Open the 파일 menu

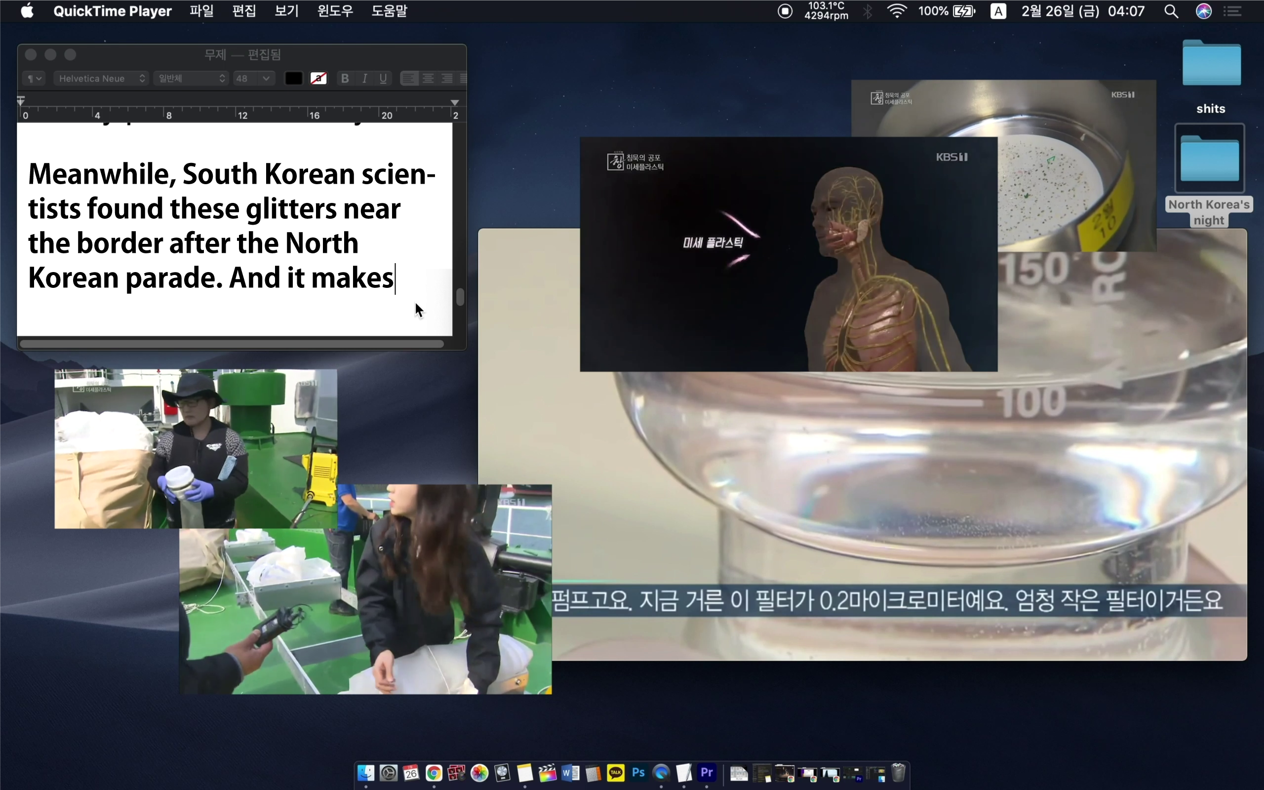(201, 11)
